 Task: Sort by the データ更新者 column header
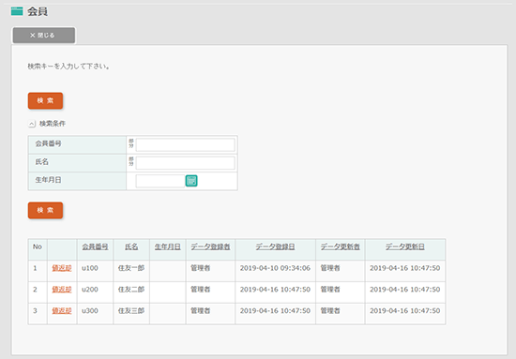[340, 247]
